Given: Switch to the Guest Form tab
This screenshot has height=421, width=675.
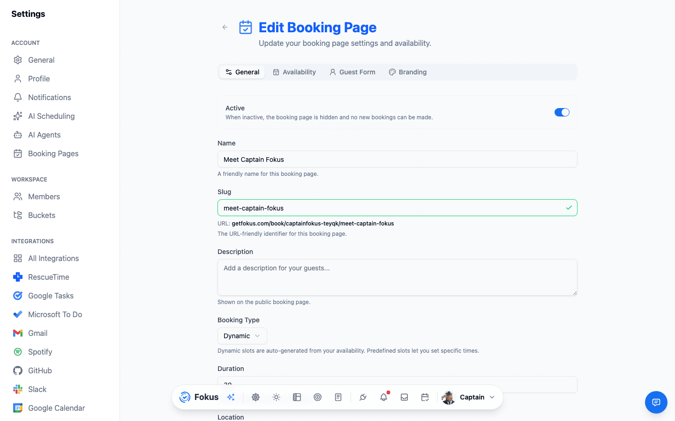Looking at the screenshot, I should pos(352,72).
